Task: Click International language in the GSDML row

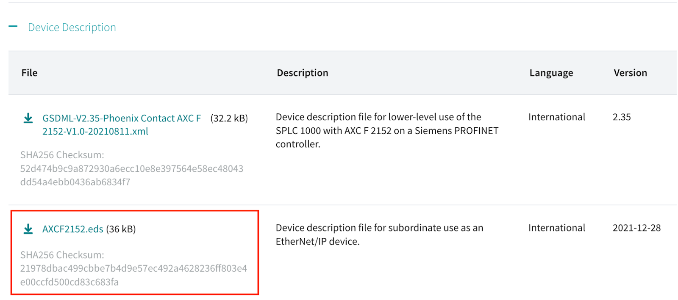Action: point(557,117)
